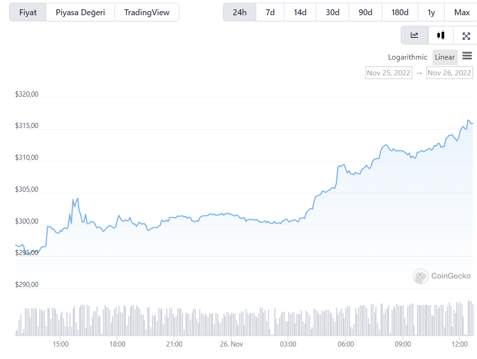477x359 pixels.
Task: Click the 26. Nov date label
Action: coord(231,344)
